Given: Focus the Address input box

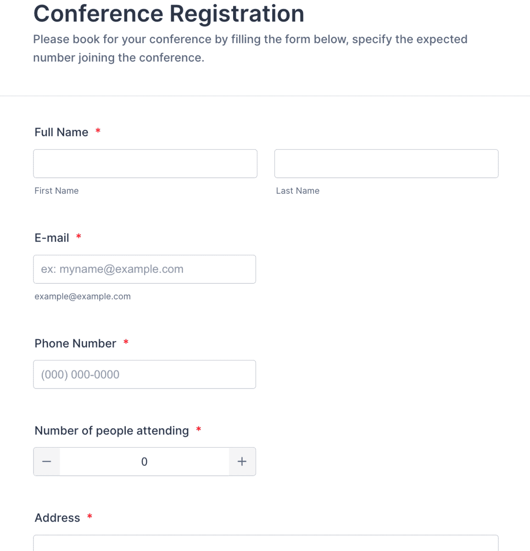Looking at the screenshot, I should pos(266,543).
